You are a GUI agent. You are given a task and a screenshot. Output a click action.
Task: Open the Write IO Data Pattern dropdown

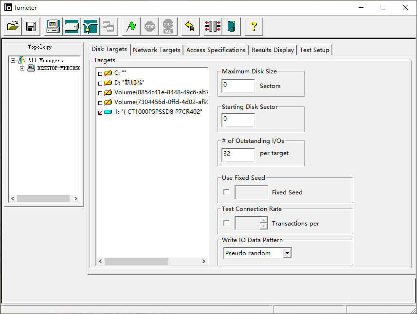pos(287,253)
